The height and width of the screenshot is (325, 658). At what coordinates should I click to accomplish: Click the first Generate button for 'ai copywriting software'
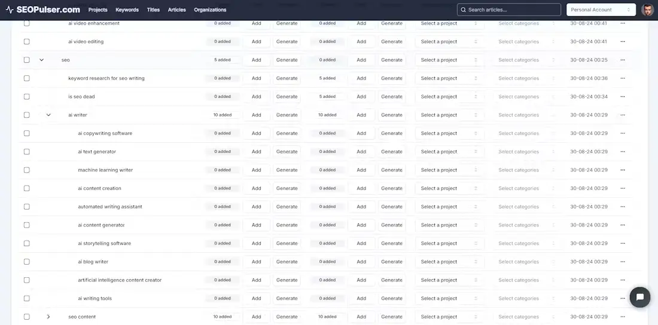tap(287, 133)
